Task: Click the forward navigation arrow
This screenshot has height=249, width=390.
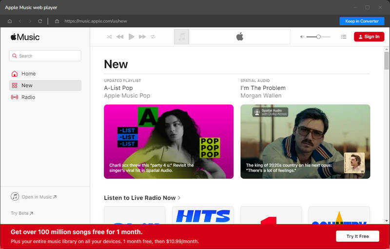Action: [29, 21]
